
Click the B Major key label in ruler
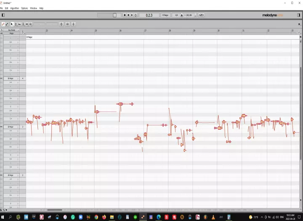(29, 37)
